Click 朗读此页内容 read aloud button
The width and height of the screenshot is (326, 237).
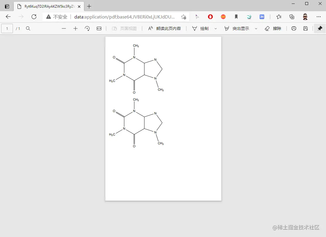pos(164,28)
